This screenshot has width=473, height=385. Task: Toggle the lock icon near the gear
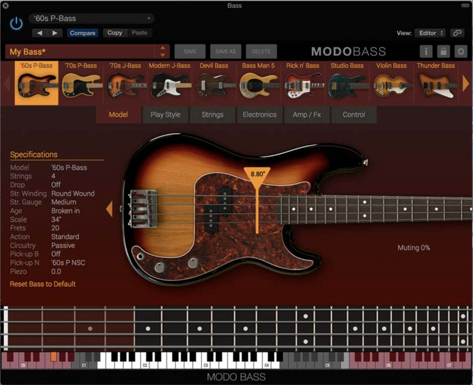(443, 52)
